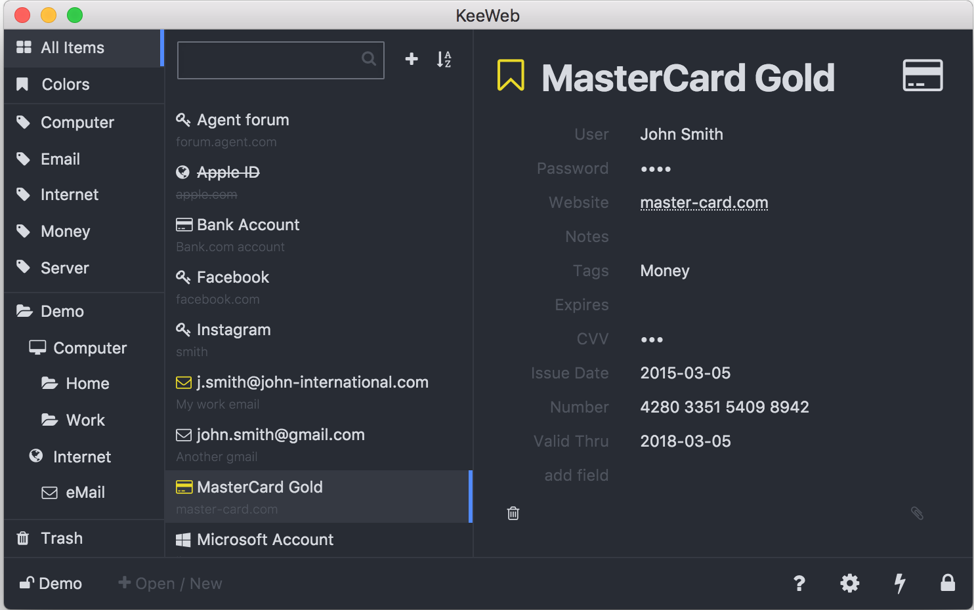Screen dimensions: 974x610
Task: Edit the Valid Thru 2018-03-05
Action: pyautogui.click(x=685, y=441)
